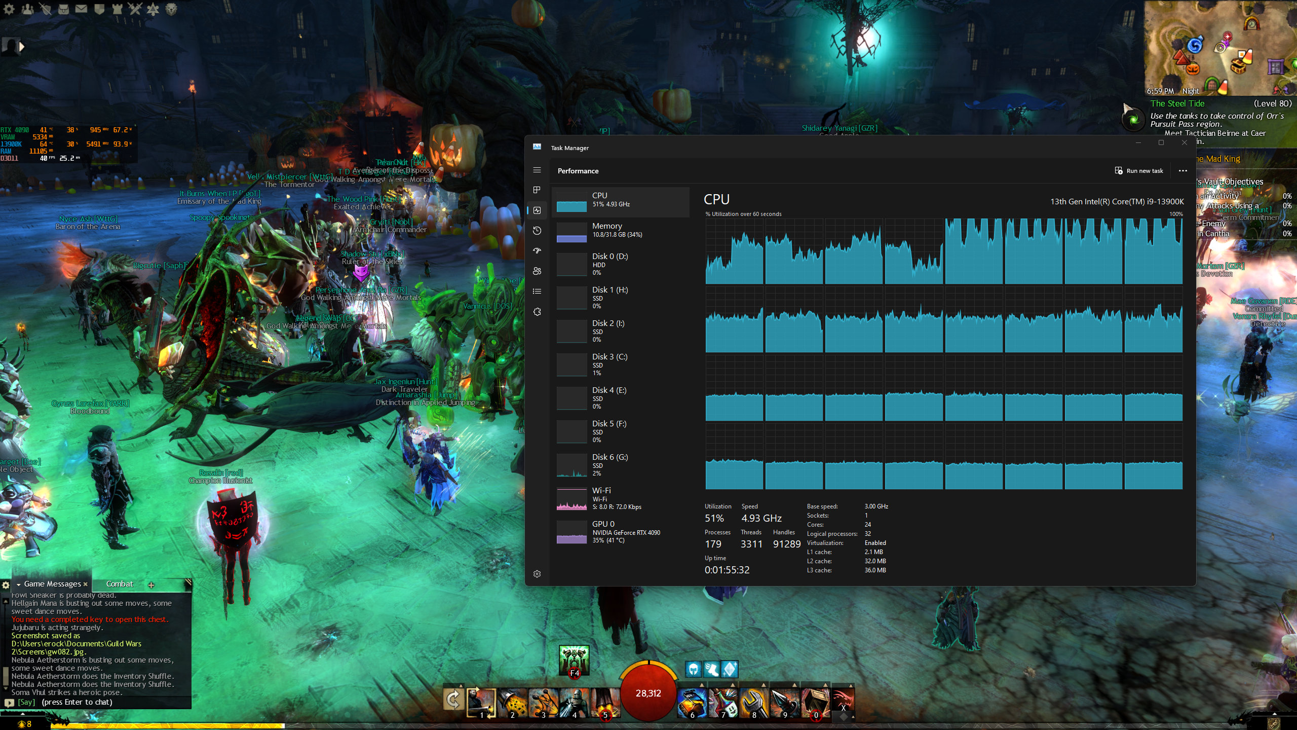Open Task Manager Settings gear
Viewport: 1297px width, 730px height.
pyautogui.click(x=537, y=574)
